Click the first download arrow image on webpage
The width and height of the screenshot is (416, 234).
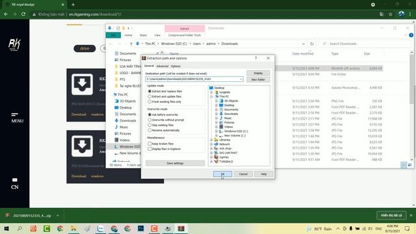82,84
